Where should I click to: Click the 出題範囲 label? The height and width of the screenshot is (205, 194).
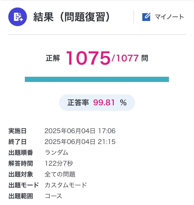click(21, 196)
